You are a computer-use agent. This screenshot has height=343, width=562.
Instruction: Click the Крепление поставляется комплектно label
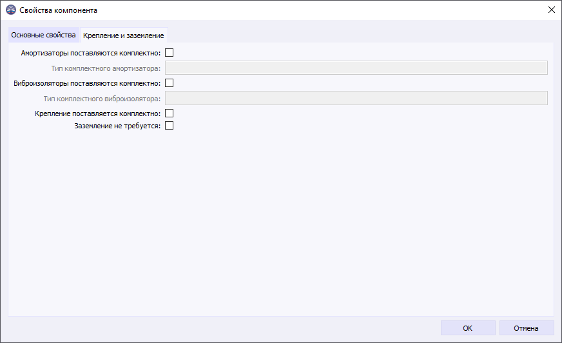pyautogui.click(x=98, y=113)
